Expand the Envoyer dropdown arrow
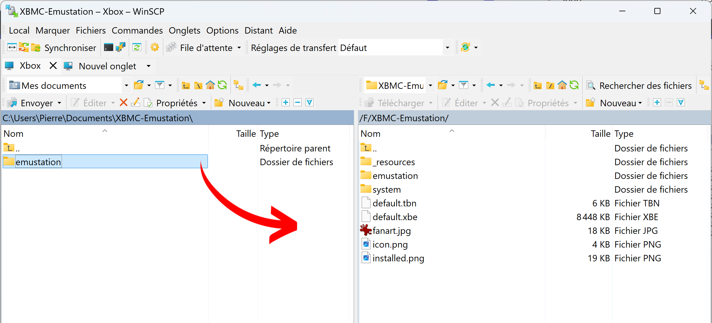The image size is (712, 323). [59, 103]
